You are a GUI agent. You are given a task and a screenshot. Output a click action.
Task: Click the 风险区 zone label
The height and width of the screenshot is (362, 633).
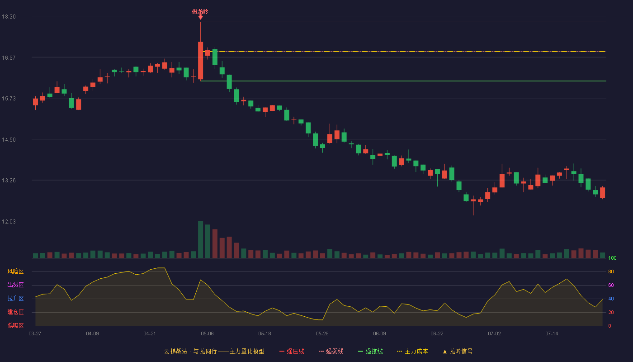point(15,271)
